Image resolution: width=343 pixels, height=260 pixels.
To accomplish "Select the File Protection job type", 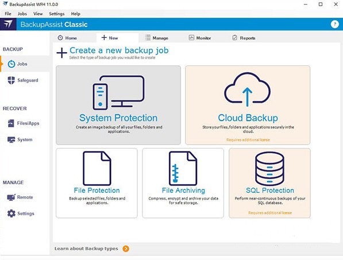I will (97, 183).
